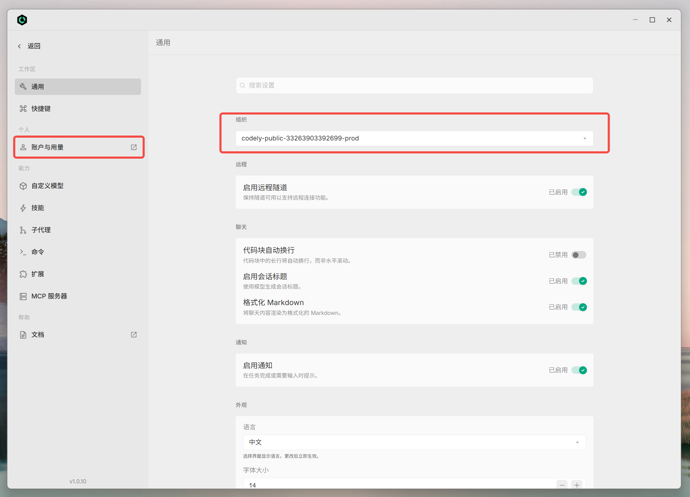Click the 已启用 label next to 启用远程隧道
Screen dimensions: 690x497
coord(558,192)
